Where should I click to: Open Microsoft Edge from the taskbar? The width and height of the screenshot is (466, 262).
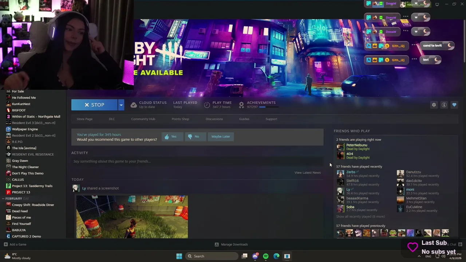tap(276, 256)
